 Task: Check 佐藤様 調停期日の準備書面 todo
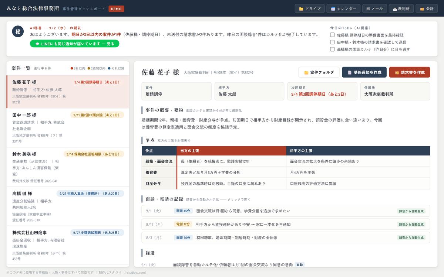click(x=332, y=35)
